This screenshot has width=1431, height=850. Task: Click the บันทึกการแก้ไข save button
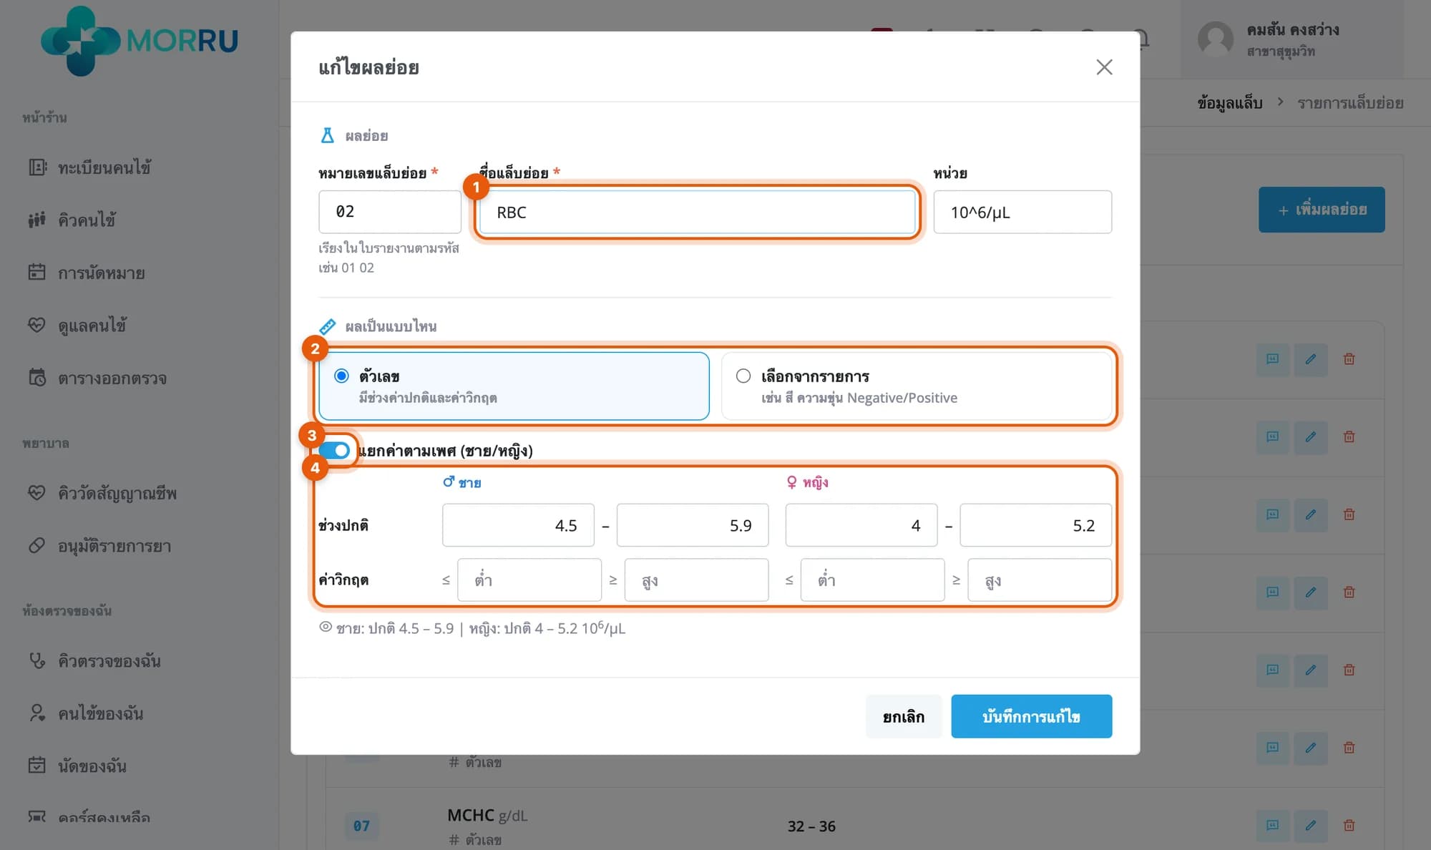click(x=1031, y=716)
